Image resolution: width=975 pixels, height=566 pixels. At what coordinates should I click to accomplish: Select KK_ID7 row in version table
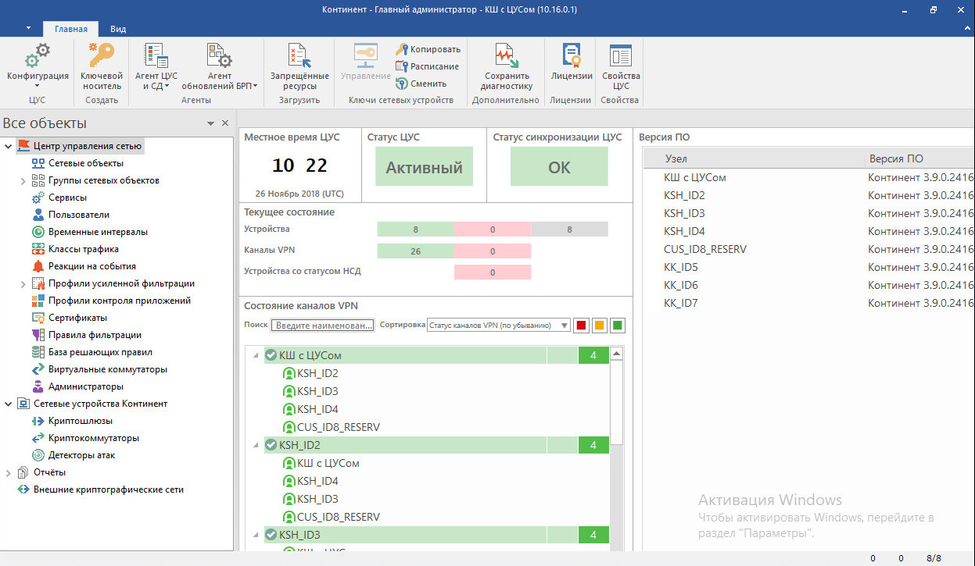click(x=808, y=303)
